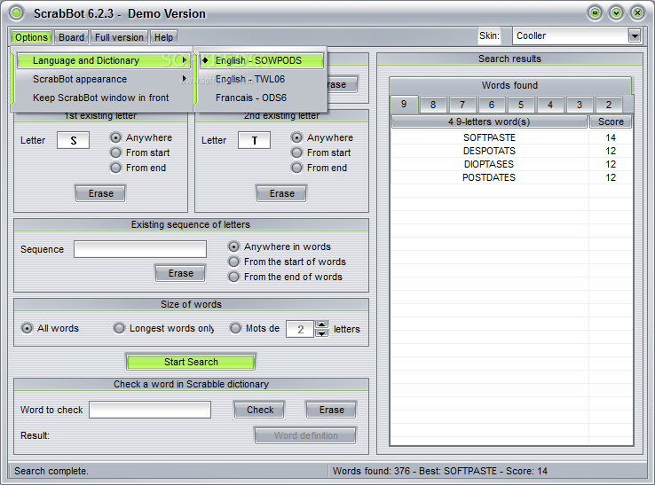Click the Word to check input field
Screen dimensions: 655x485
pos(150,410)
